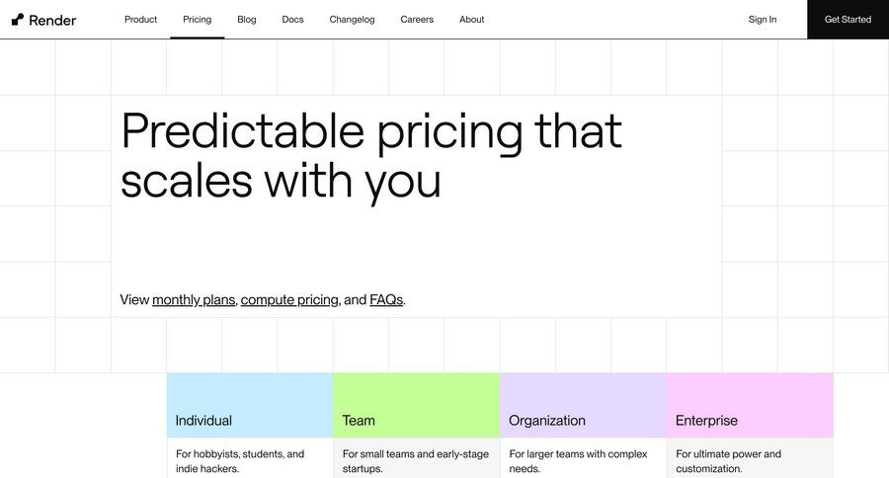Open the Docs link in navigation

tap(292, 20)
